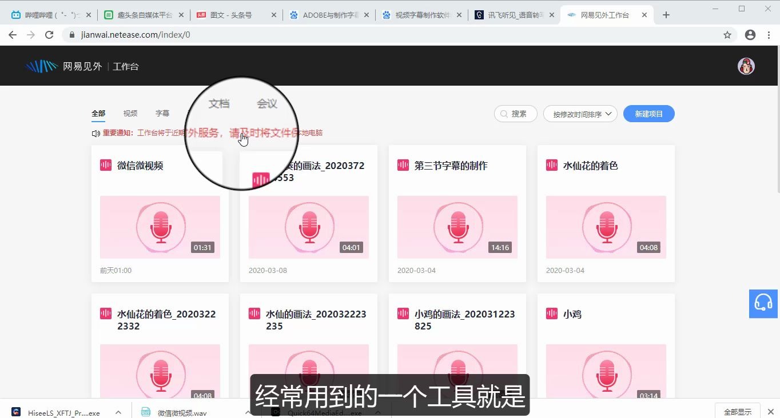Viewport: 780px width, 418px height.
Task: Open the 第三节字幕的制作 microphone thumbnail
Action: coord(457,227)
